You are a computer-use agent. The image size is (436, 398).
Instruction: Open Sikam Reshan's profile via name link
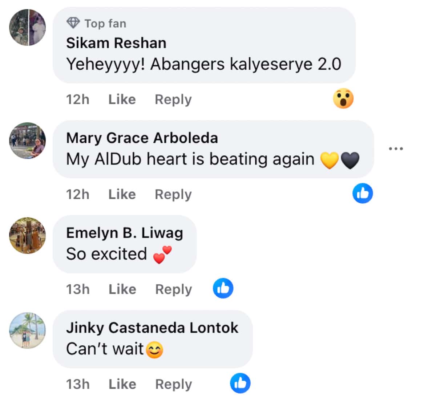pos(116,43)
